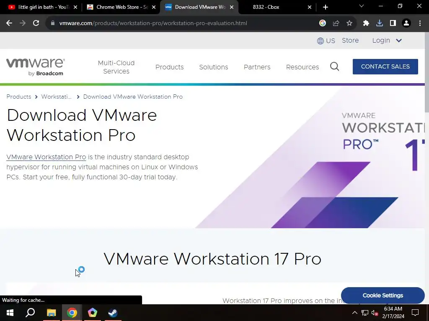Click the browser forward arrow
Viewport: 429px width, 321px height.
pos(23,23)
